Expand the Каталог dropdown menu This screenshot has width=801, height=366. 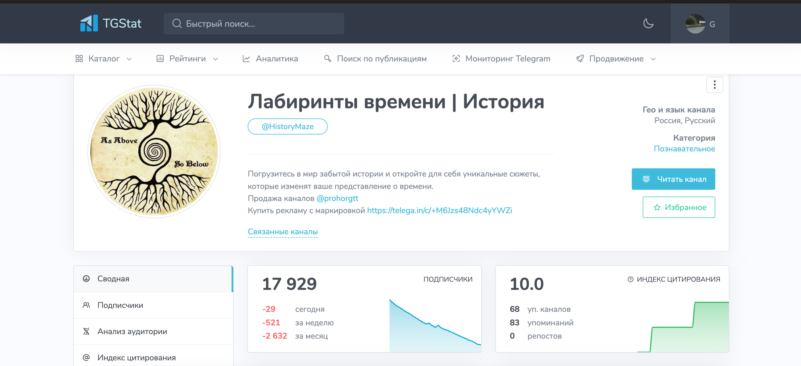(104, 59)
